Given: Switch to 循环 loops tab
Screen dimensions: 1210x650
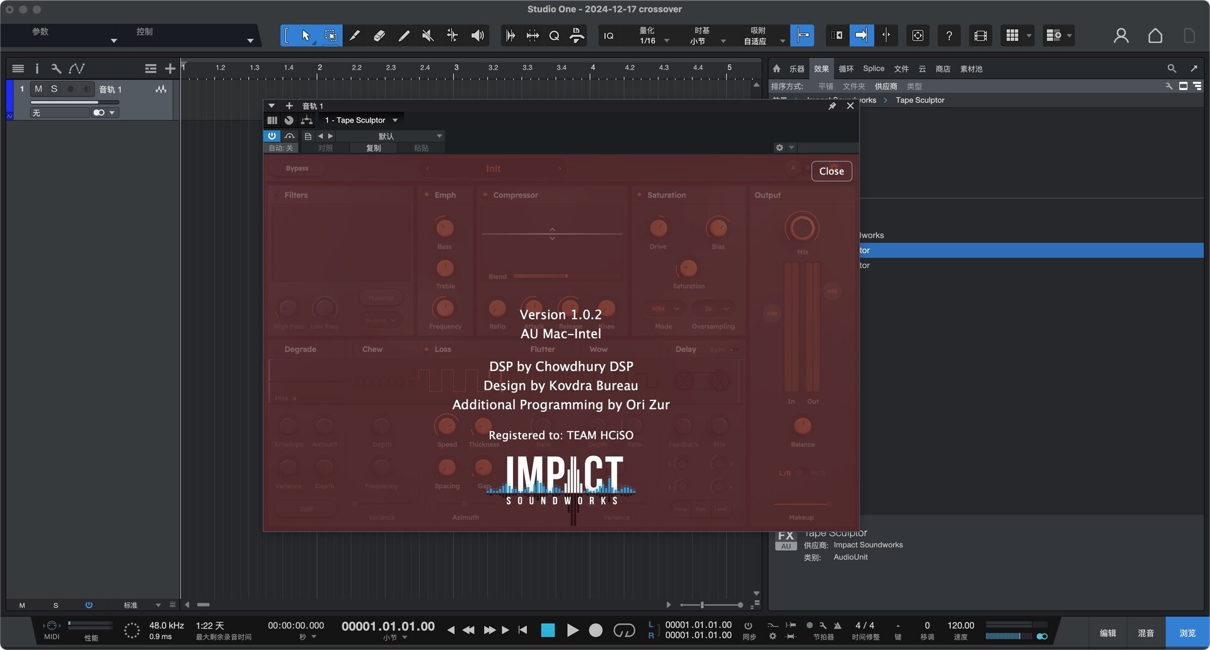Looking at the screenshot, I should point(846,69).
